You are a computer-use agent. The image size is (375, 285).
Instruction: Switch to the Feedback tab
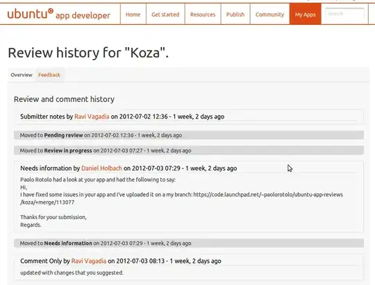coord(49,75)
